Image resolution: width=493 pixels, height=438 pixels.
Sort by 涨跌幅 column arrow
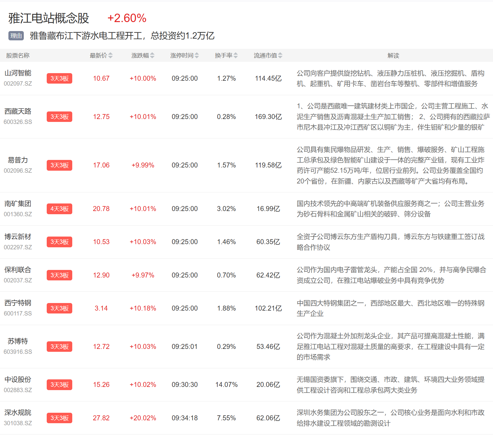point(152,55)
